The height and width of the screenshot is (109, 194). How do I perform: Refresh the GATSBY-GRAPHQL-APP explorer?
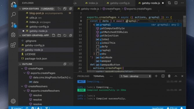tap(65, 35)
